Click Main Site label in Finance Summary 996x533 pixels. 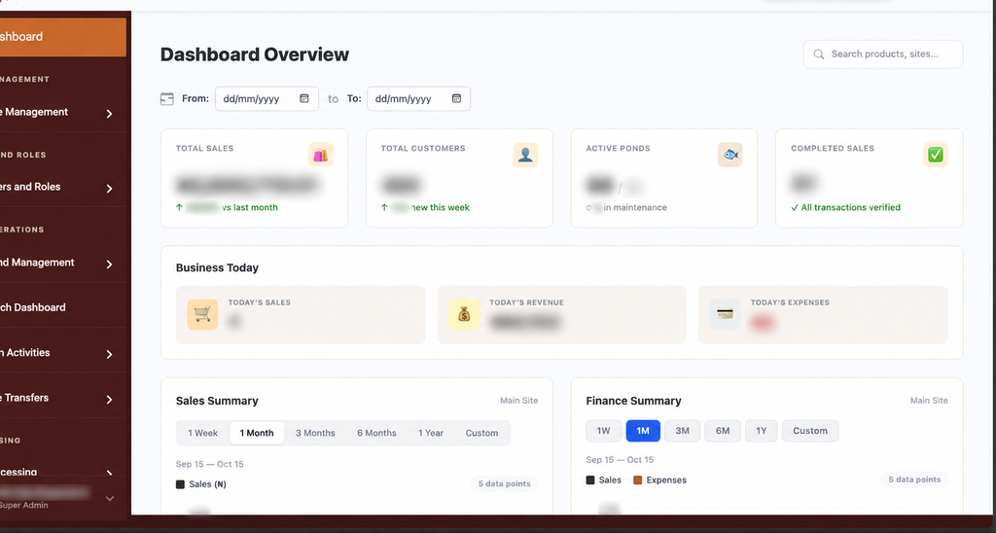(x=929, y=401)
